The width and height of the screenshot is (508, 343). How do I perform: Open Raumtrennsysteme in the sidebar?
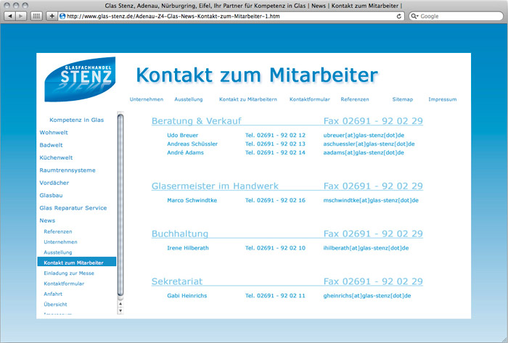67,170
